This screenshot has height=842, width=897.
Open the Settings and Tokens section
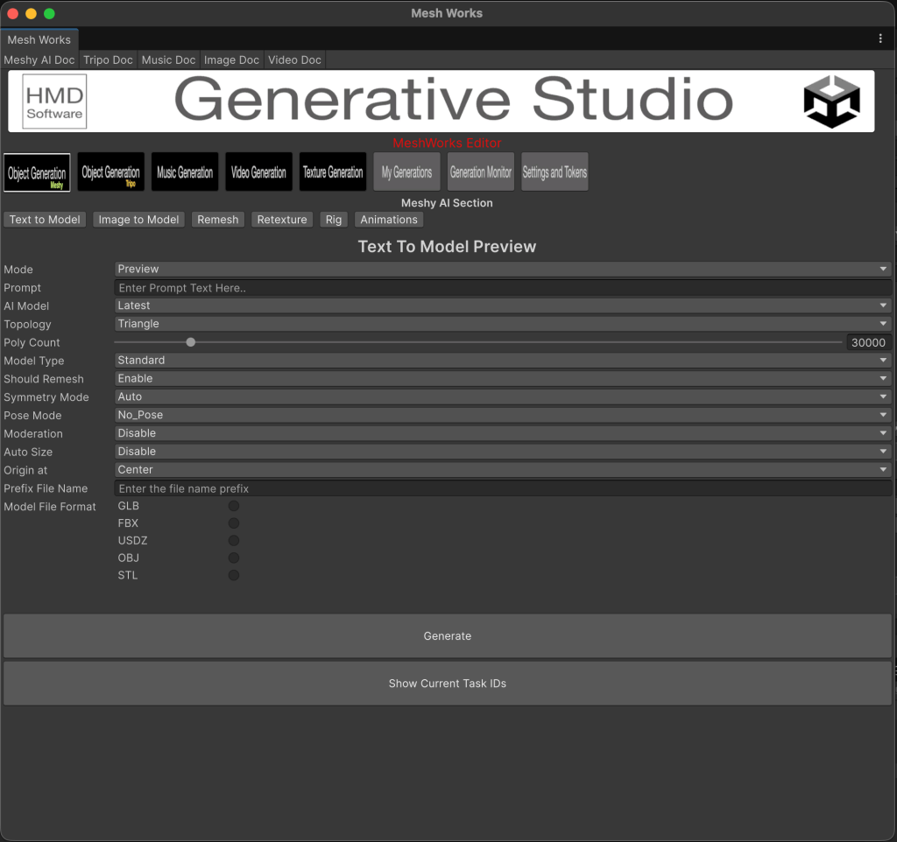[x=554, y=172]
